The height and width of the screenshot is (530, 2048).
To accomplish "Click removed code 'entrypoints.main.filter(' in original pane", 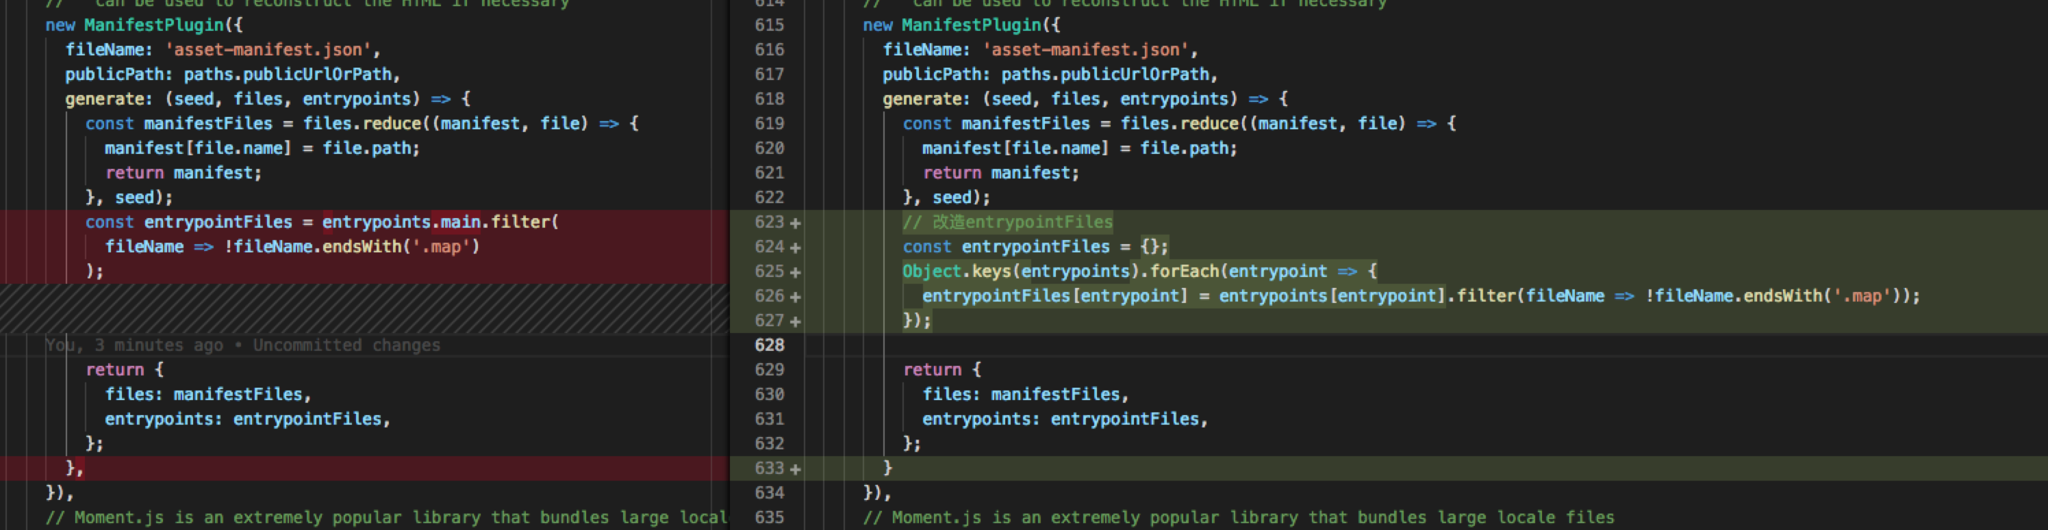I will click(440, 222).
